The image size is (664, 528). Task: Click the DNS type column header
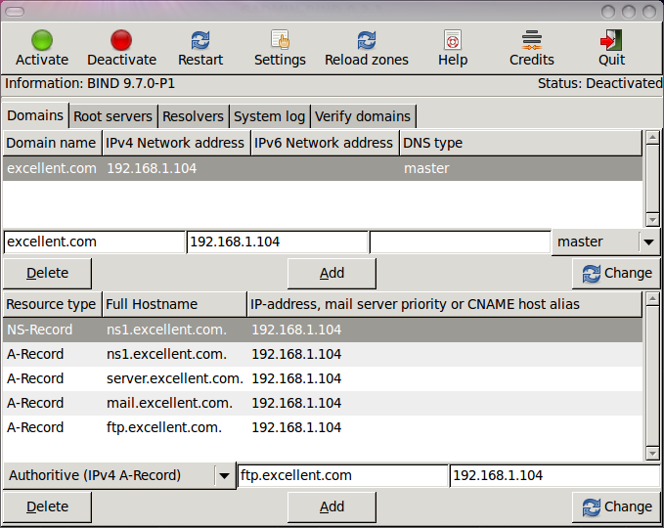(x=520, y=143)
